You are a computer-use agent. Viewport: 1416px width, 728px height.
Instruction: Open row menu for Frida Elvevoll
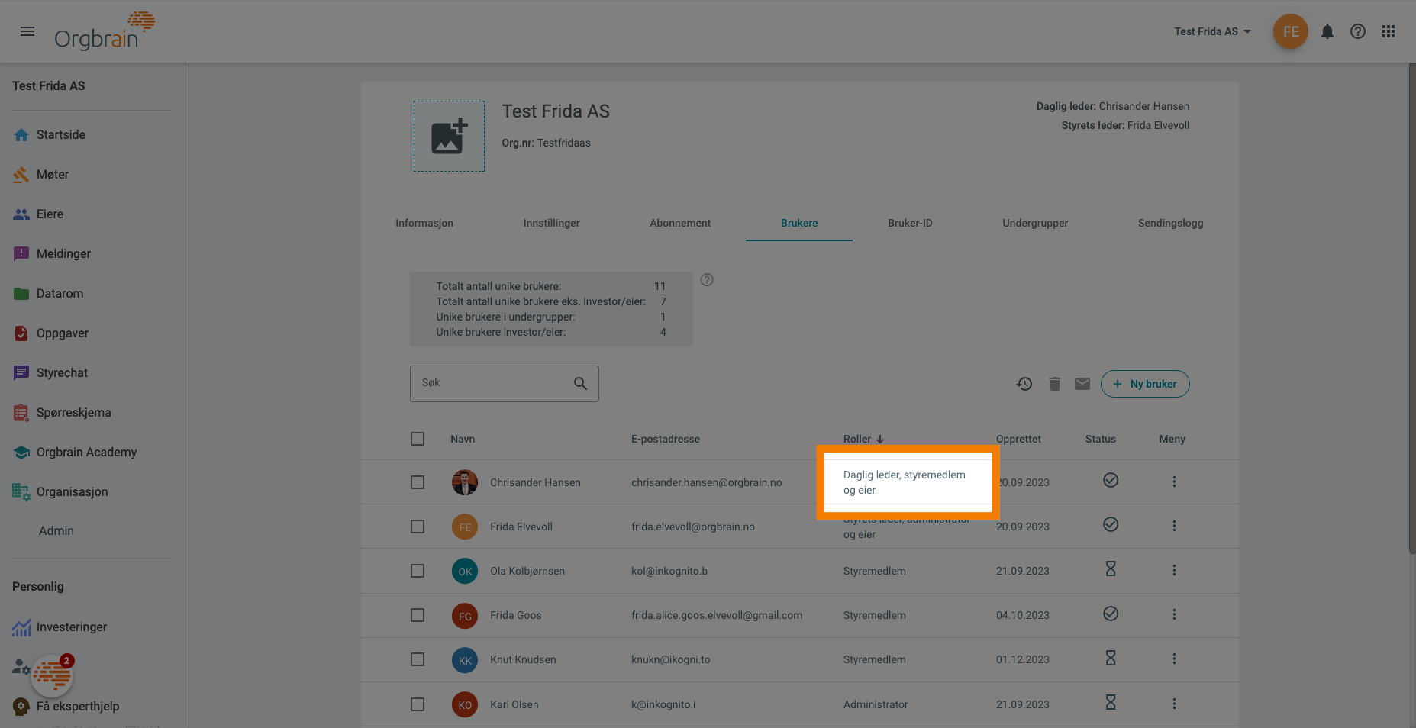click(1174, 526)
